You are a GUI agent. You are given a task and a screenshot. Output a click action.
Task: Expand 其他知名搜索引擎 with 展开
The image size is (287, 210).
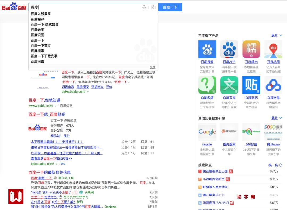276,118
